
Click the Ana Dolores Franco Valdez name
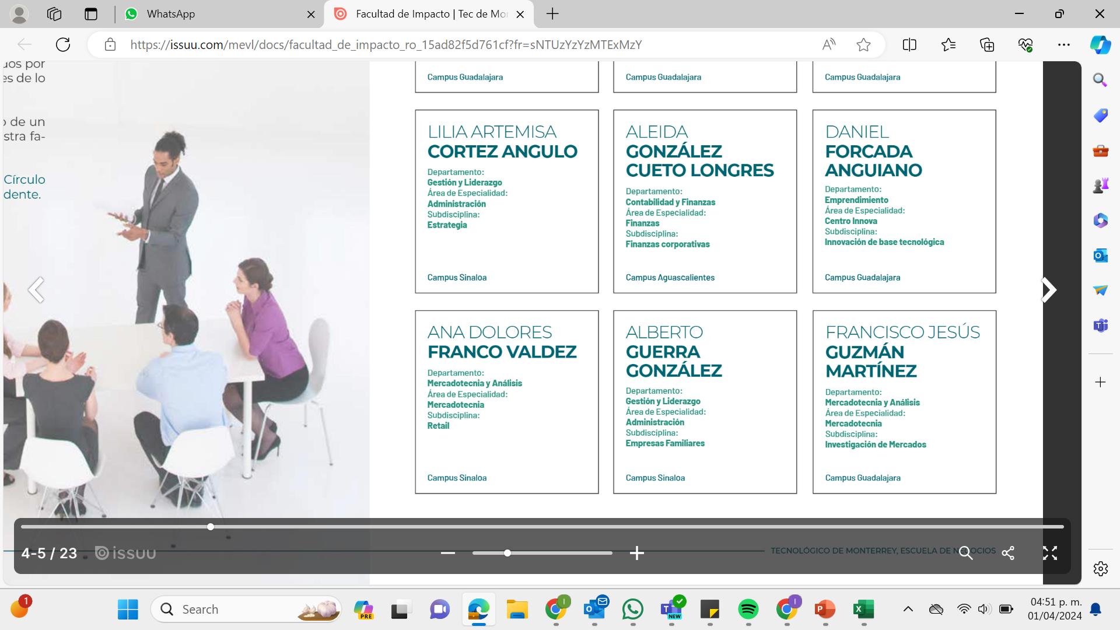502,342
